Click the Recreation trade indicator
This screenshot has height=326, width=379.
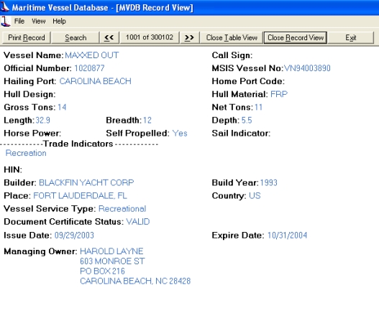click(x=26, y=153)
